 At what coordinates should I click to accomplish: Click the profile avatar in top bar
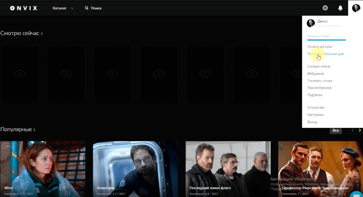356,8
